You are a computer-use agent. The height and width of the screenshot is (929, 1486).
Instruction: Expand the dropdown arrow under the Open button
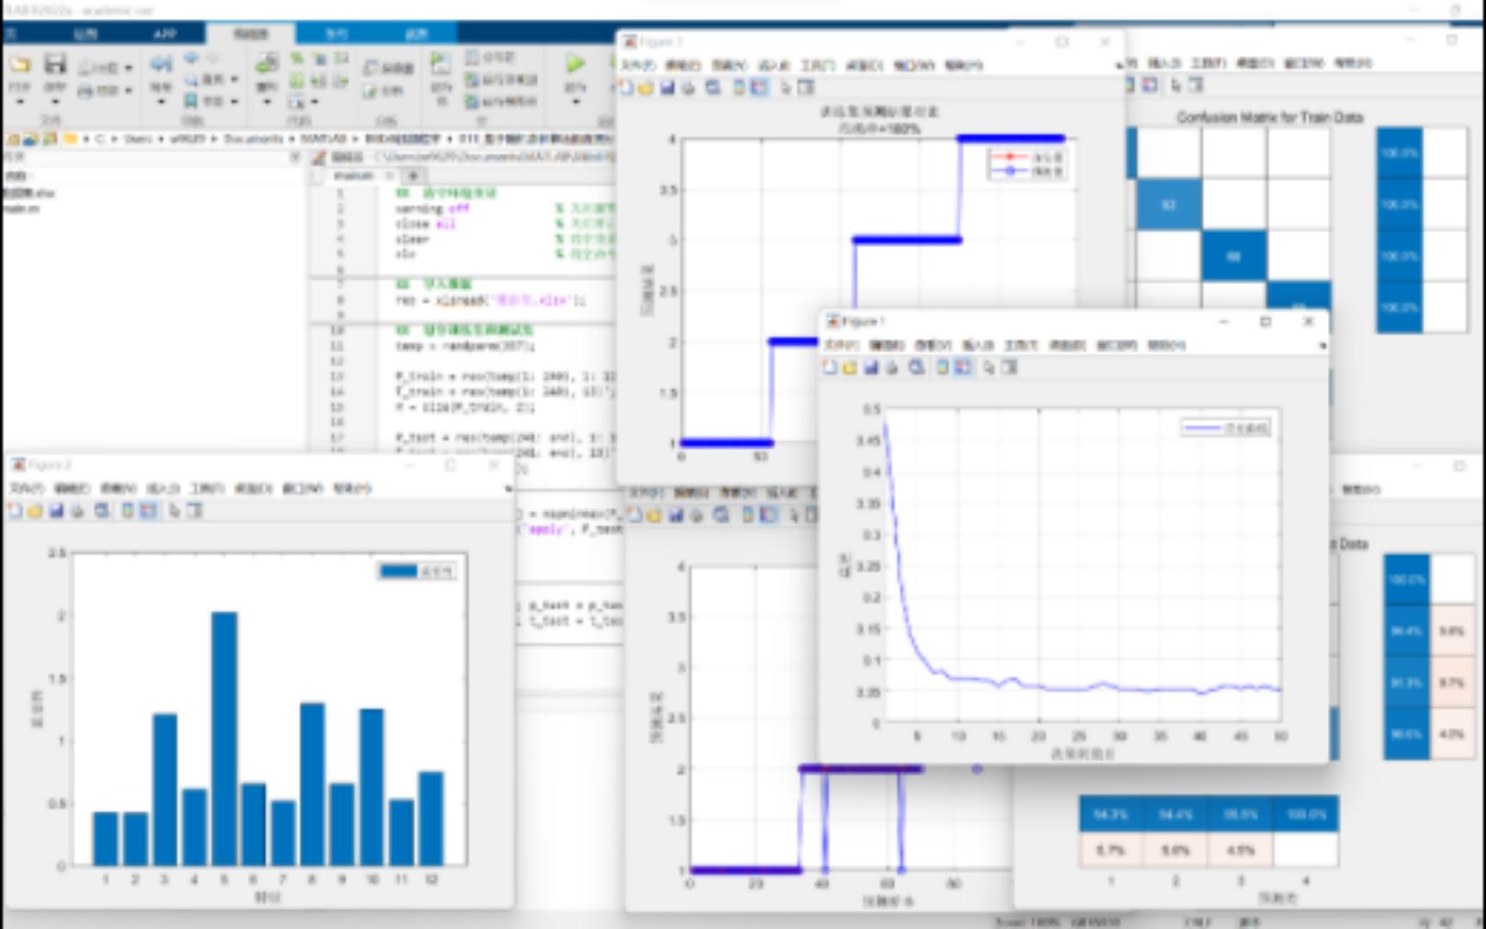pyautogui.click(x=20, y=102)
